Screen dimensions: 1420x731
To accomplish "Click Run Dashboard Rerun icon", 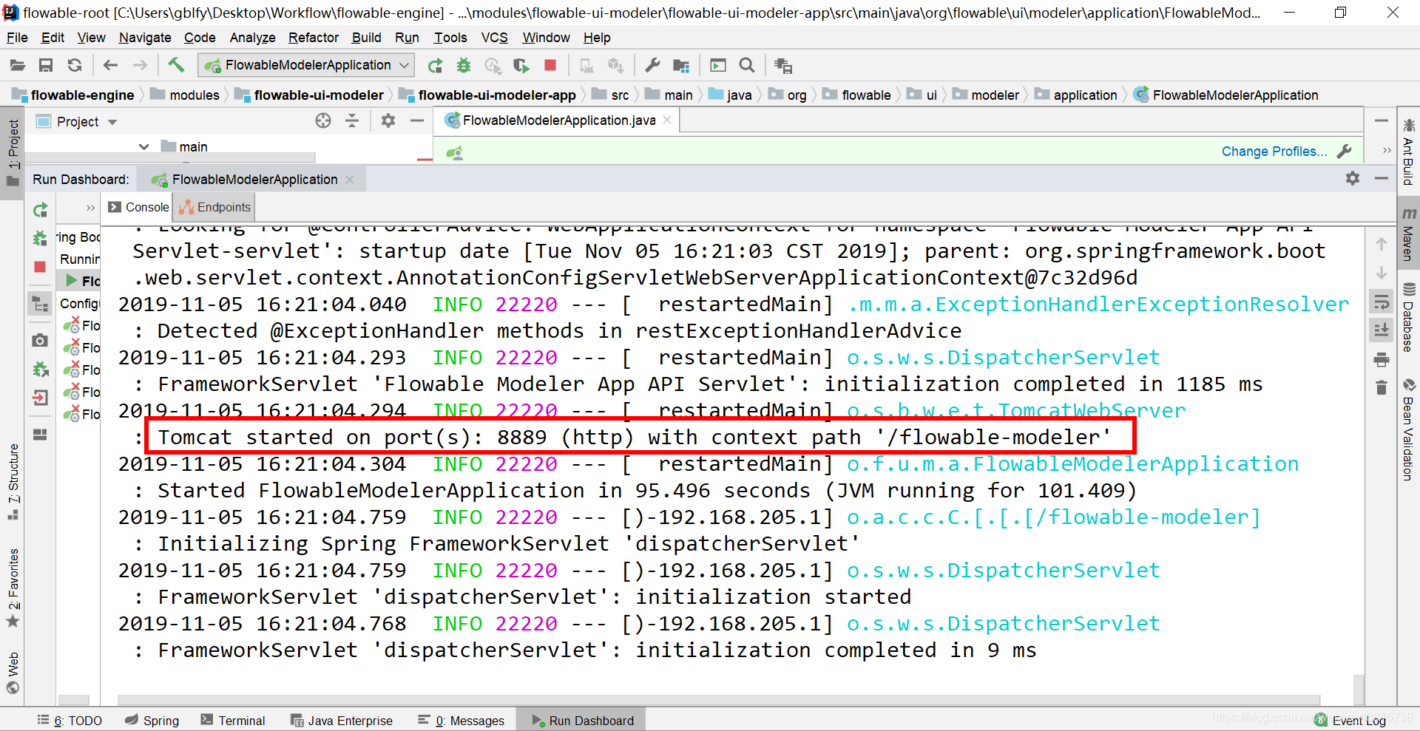I will [41, 211].
